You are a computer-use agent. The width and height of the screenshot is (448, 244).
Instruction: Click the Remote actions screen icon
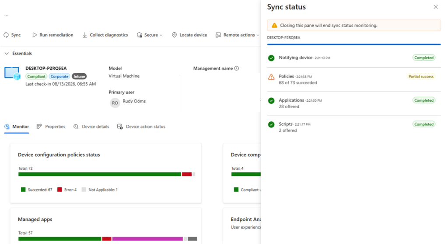point(218,35)
